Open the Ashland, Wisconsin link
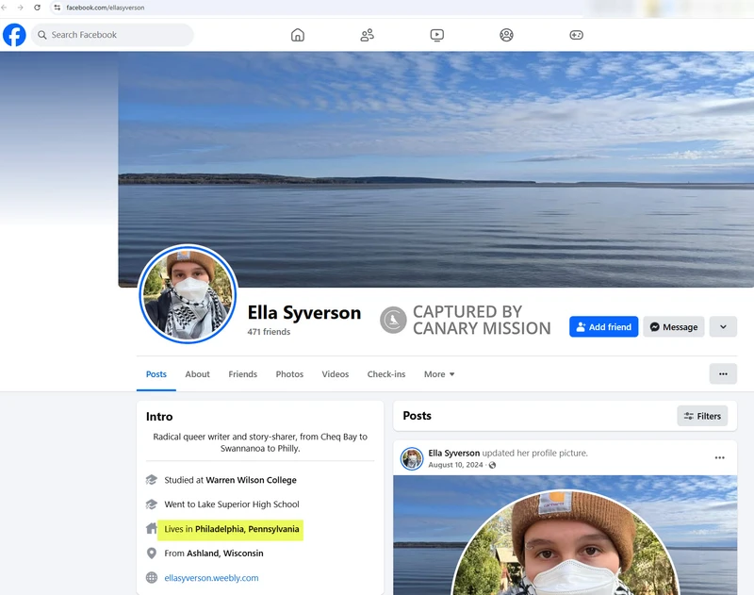 click(x=225, y=554)
